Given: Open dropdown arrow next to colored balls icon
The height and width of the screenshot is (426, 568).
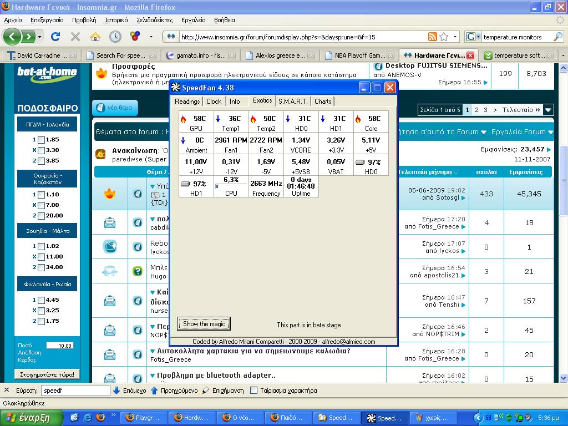Looking at the screenshot, I should 151,37.
